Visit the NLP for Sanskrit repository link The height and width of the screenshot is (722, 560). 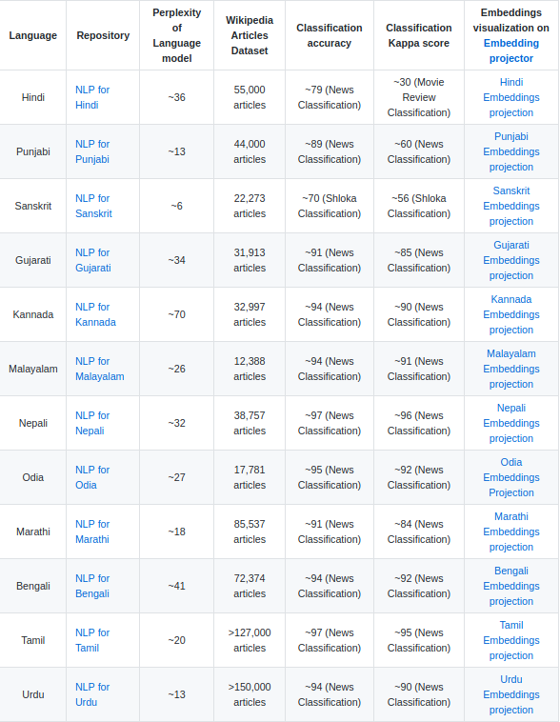coord(93,206)
